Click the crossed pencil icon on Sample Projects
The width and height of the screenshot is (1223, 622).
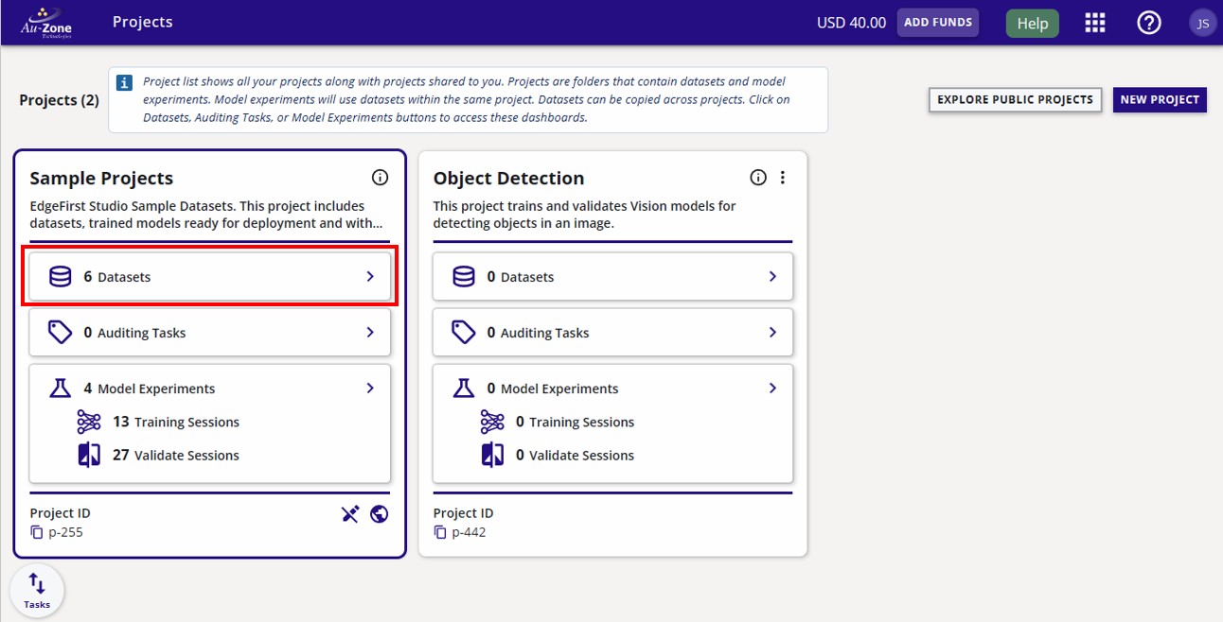(350, 513)
